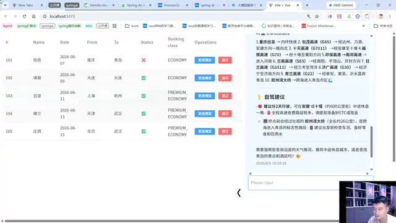Open the 知识星球 bookmark
This screenshot has width=396, height=223.
278,26
